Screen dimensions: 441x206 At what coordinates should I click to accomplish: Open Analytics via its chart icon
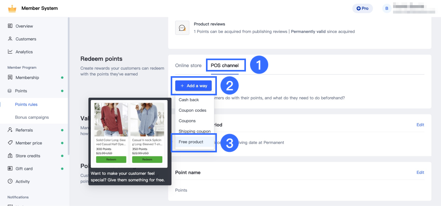(10, 52)
